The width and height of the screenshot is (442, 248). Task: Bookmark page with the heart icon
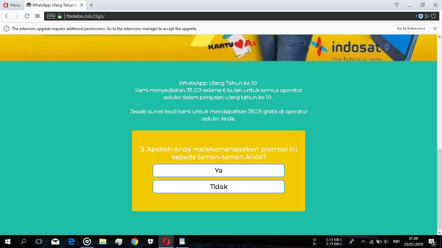pyautogui.click(x=434, y=16)
